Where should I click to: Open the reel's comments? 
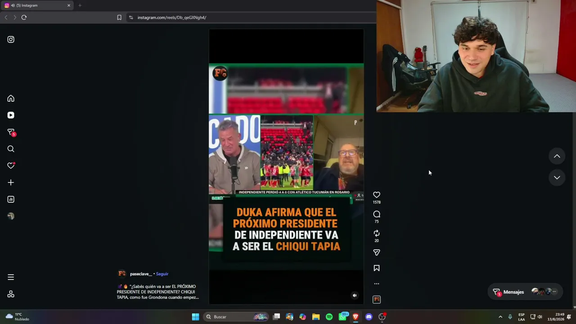pos(377,214)
